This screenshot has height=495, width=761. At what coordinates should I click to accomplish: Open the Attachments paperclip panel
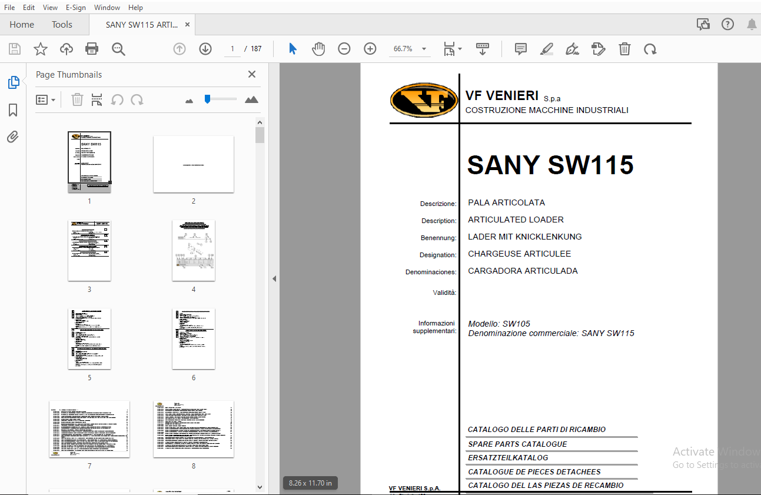click(13, 137)
